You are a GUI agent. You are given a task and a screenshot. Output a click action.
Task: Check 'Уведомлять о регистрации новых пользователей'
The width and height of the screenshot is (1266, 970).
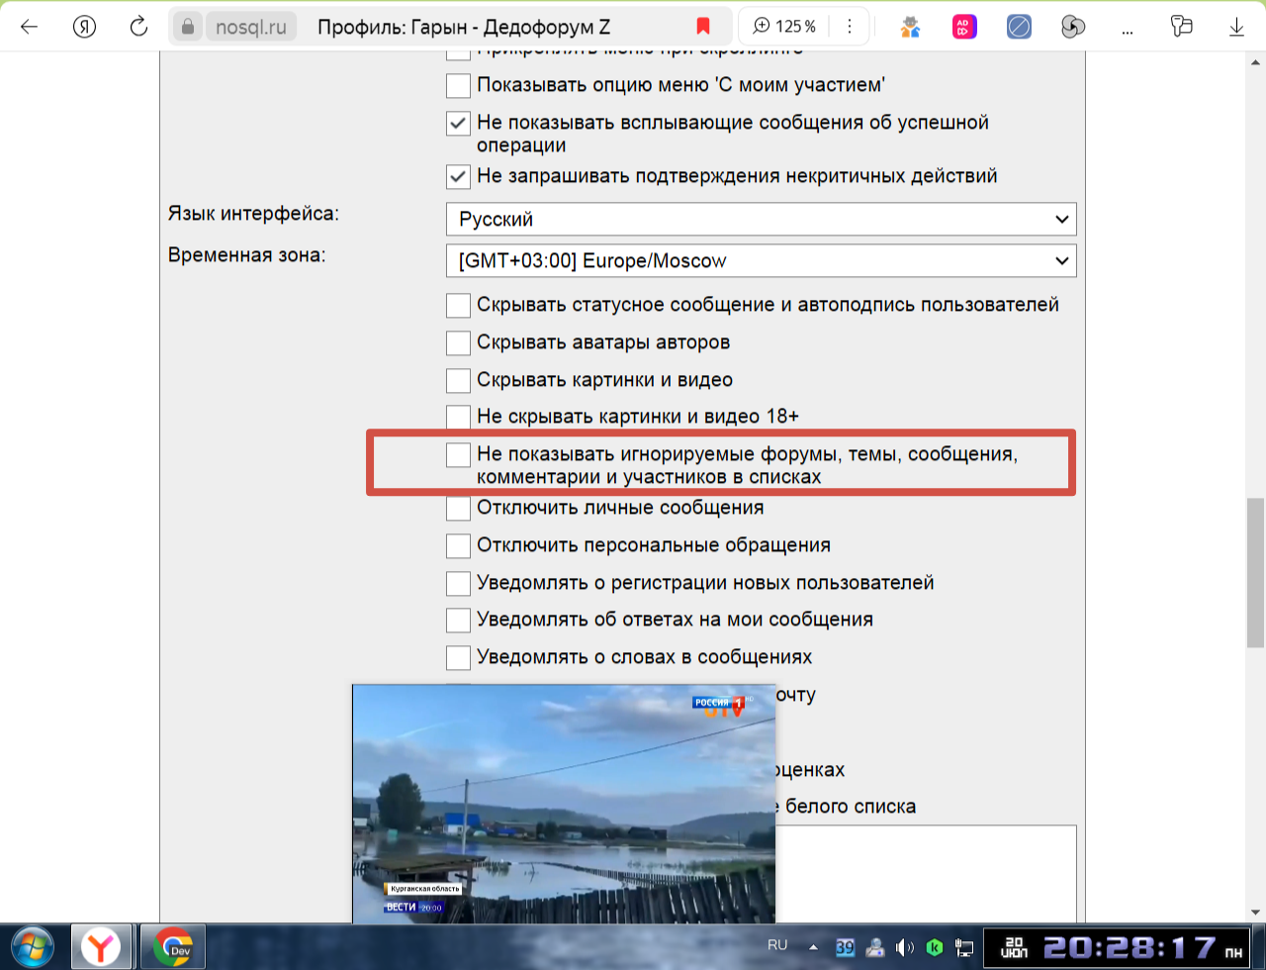458,583
